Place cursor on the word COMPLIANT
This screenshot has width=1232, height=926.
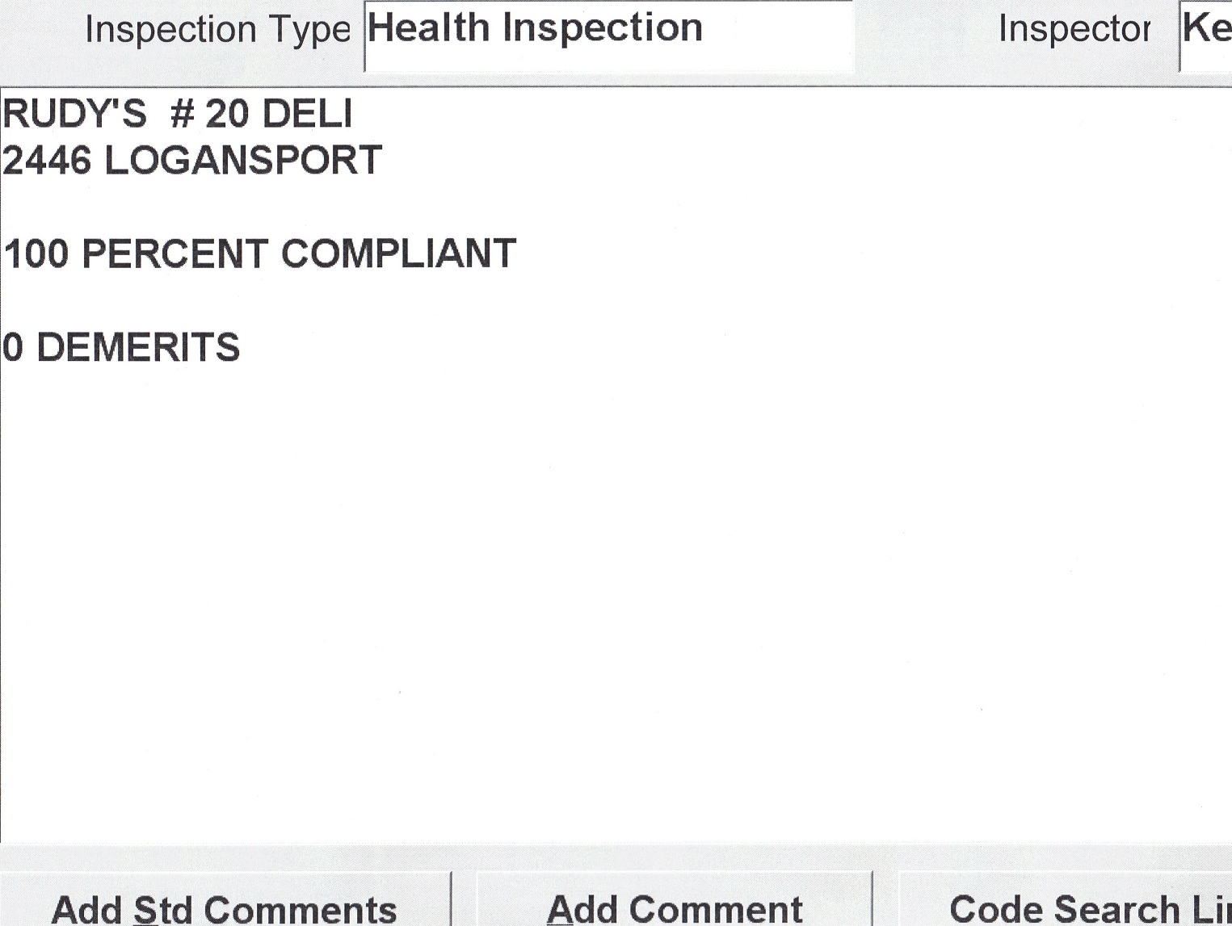[398, 254]
